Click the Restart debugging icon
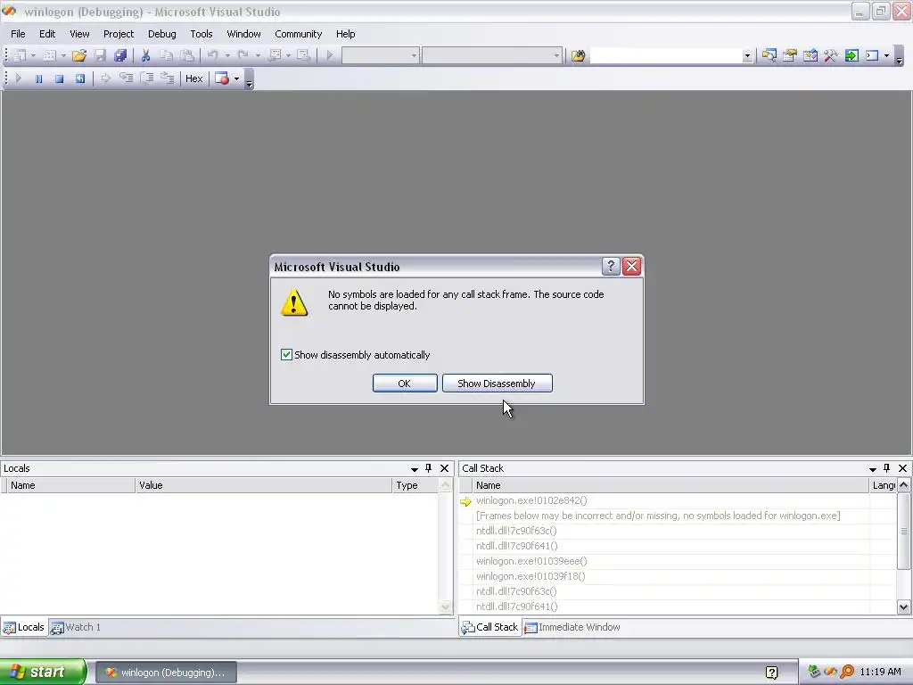This screenshot has width=913, height=685. [79, 78]
